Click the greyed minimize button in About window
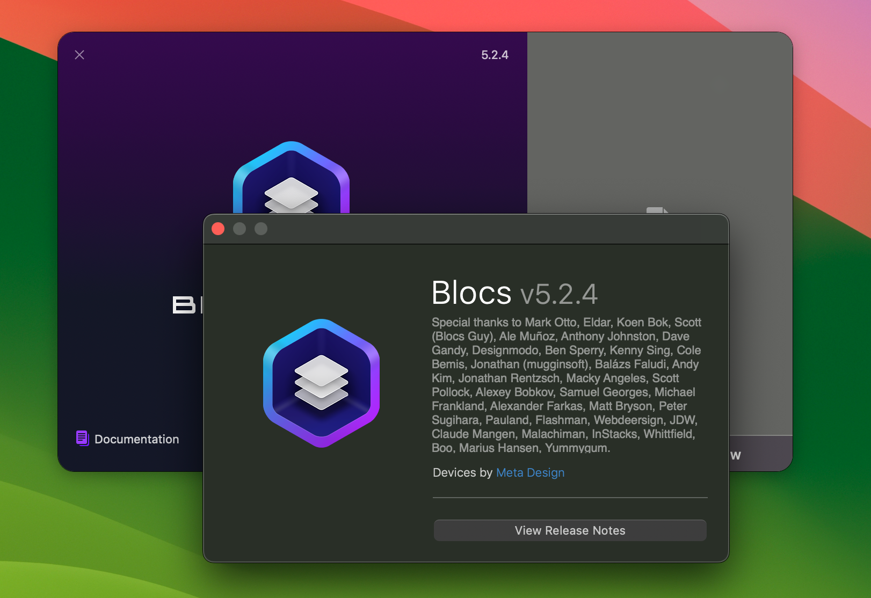The height and width of the screenshot is (598, 871). [239, 229]
